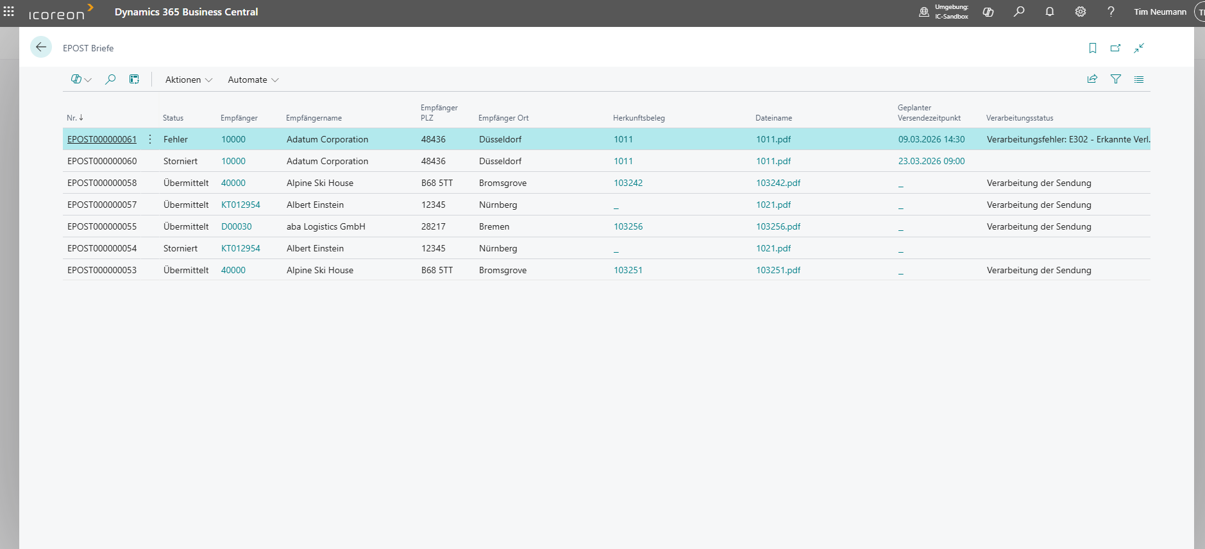Collapse the page with arrows icon

1139,48
